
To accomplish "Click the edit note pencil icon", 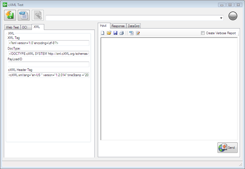I will pyautogui.click(x=138, y=33).
